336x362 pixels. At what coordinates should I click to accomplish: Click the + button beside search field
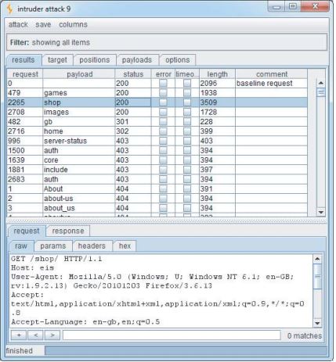19,335
